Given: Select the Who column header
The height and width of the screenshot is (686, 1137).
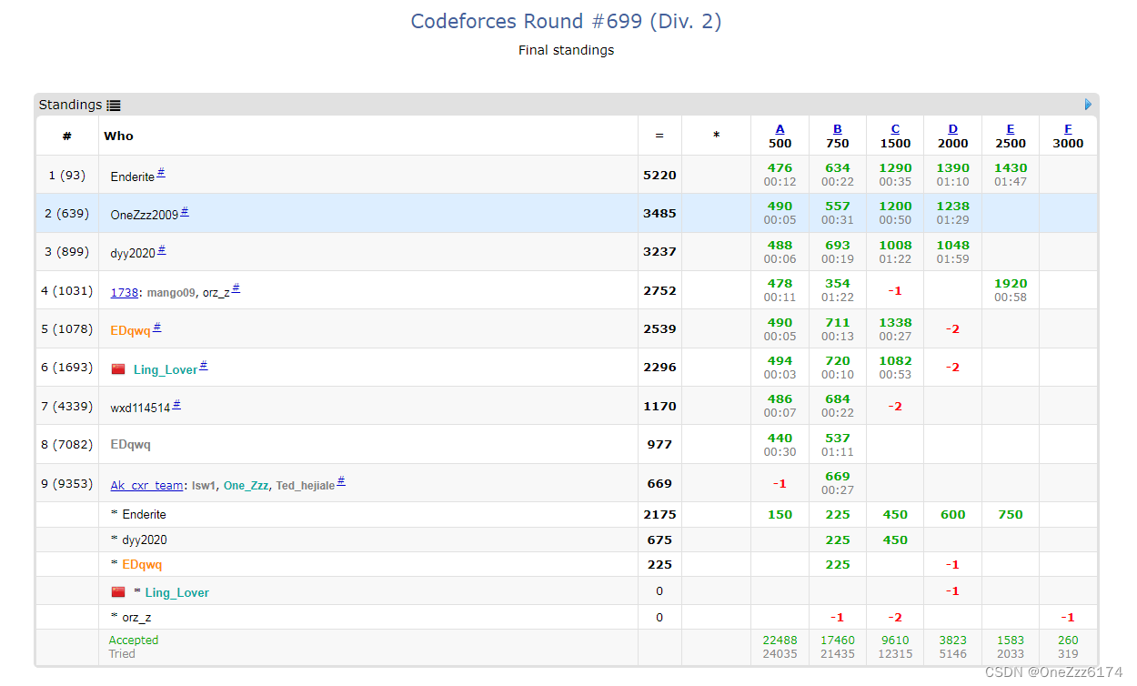Looking at the screenshot, I should [x=118, y=136].
